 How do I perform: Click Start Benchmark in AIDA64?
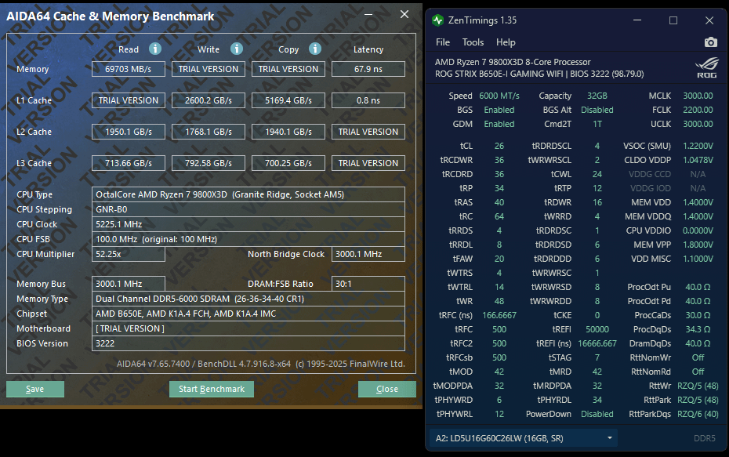click(212, 389)
